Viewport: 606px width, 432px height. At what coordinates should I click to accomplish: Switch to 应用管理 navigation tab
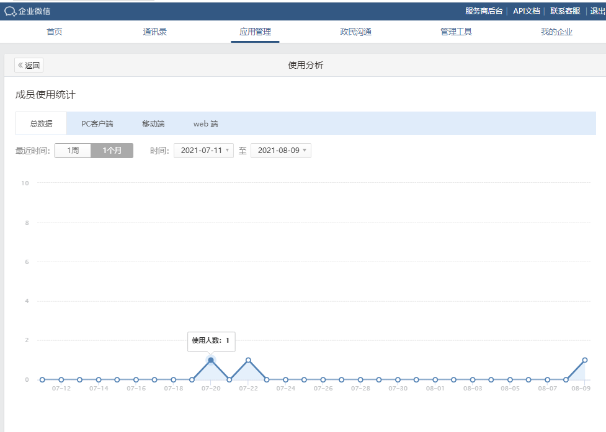[x=255, y=32]
